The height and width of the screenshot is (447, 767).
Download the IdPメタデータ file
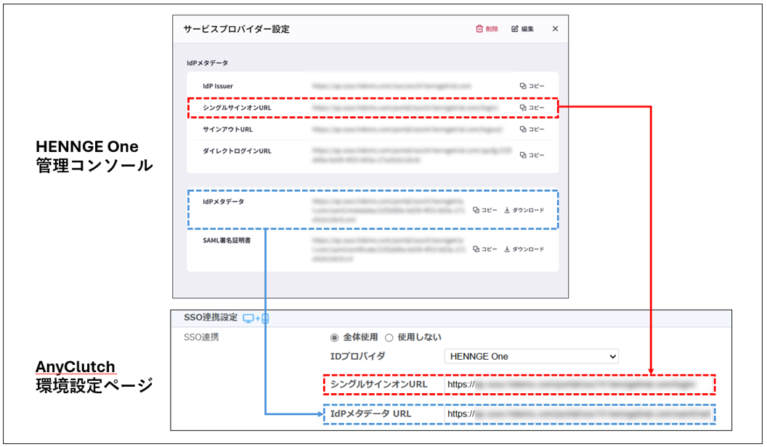524,210
